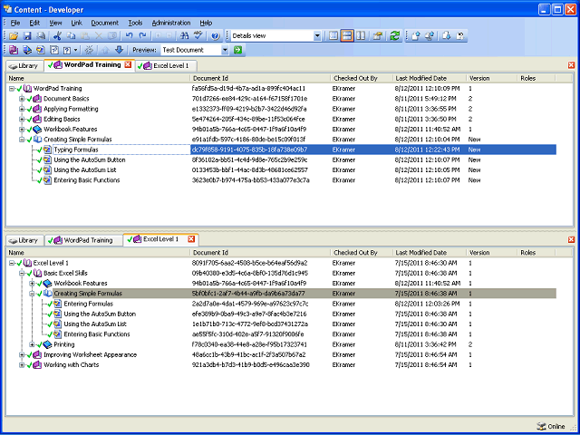Open the Document menu
Image resolution: width=580 pixels, height=435 pixels.
pos(105,23)
